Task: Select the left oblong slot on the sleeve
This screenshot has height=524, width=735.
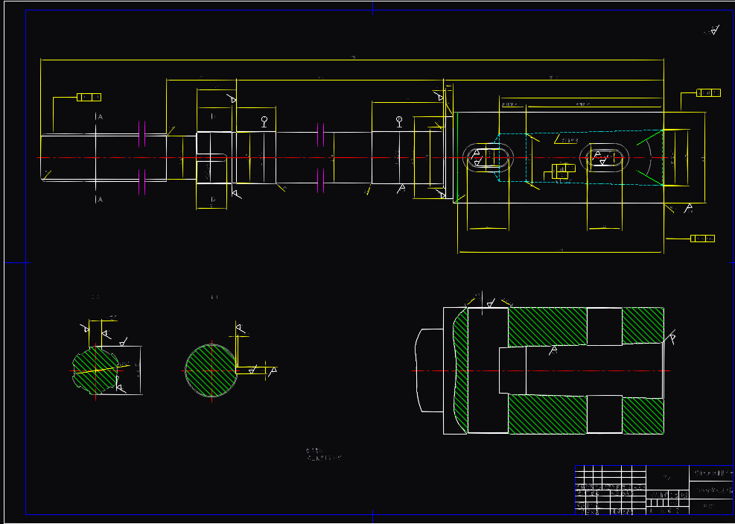Action: pyautogui.click(x=488, y=157)
